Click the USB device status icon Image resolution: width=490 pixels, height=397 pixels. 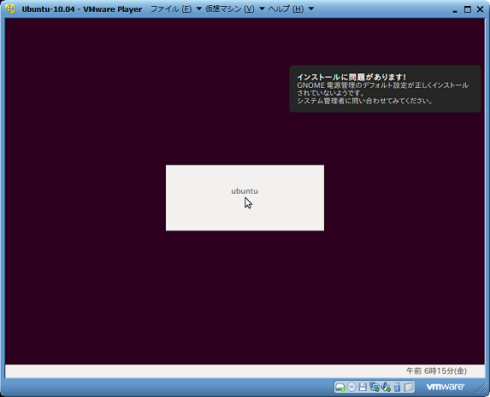pyautogui.click(x=397, y=387)
